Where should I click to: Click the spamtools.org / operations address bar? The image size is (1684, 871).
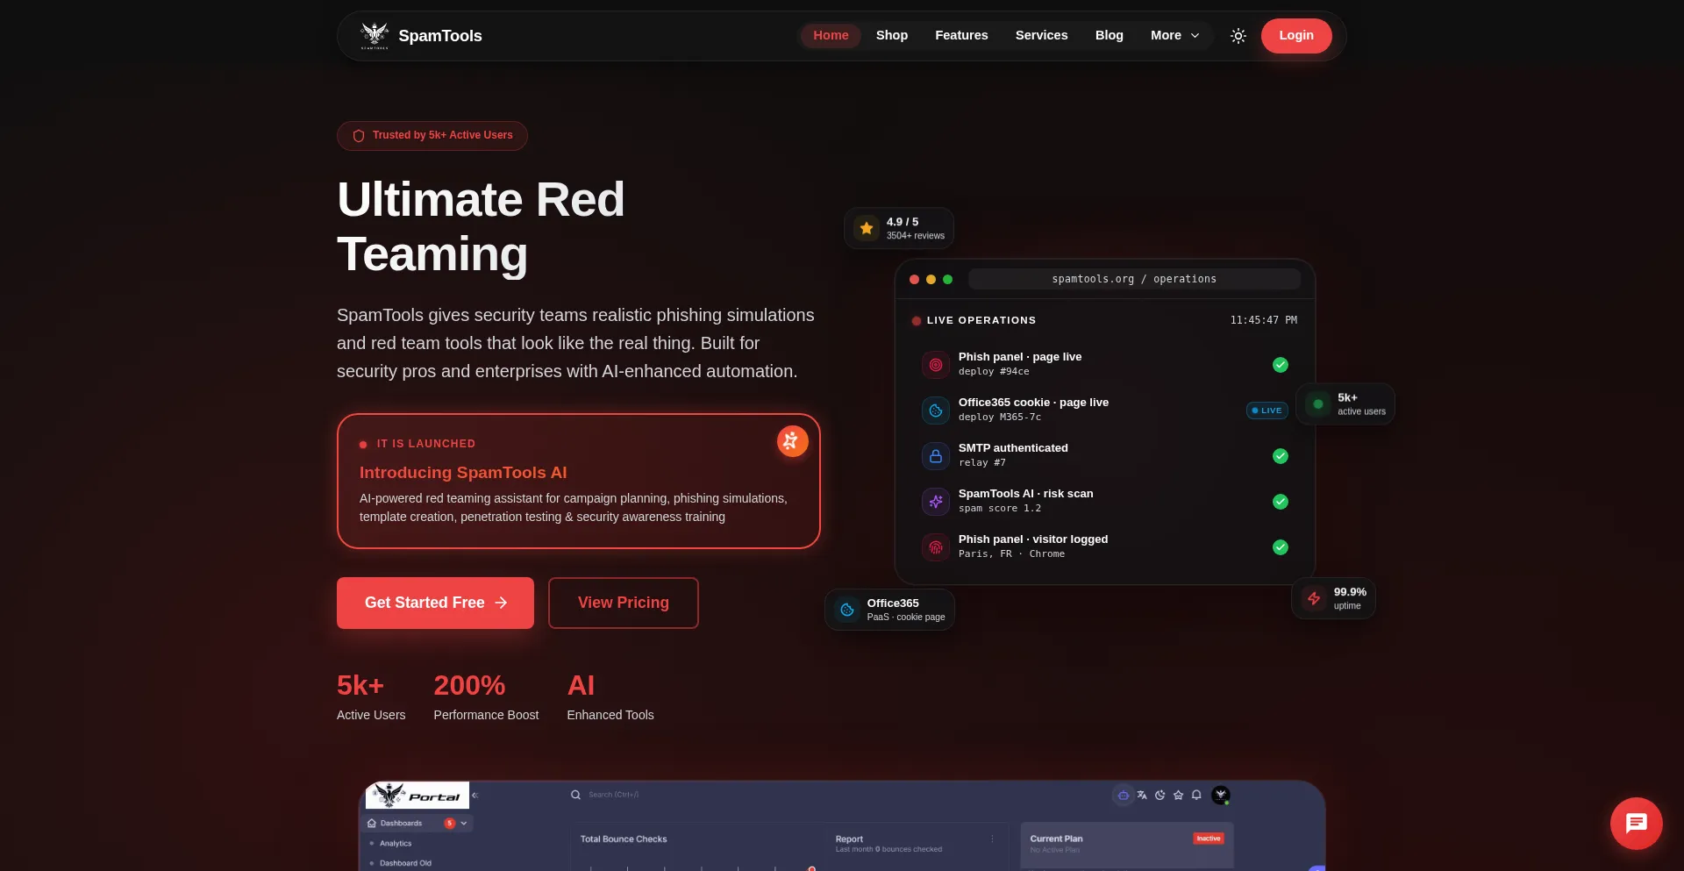[x=1134, y=279]
